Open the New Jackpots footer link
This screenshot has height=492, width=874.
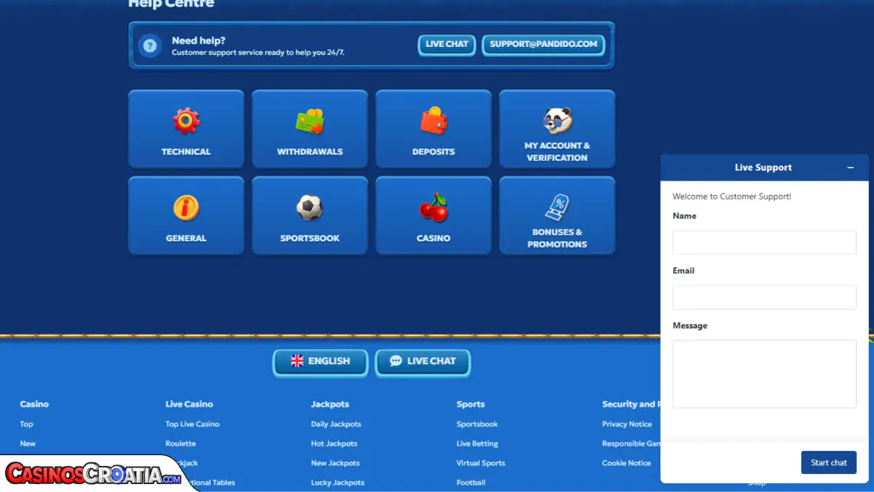tap(335, 463)
